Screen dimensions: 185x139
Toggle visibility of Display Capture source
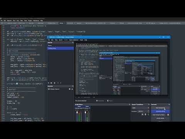70,89
